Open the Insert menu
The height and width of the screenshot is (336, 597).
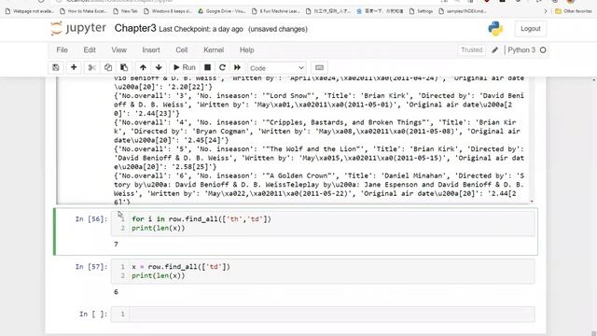coord(151,49)
